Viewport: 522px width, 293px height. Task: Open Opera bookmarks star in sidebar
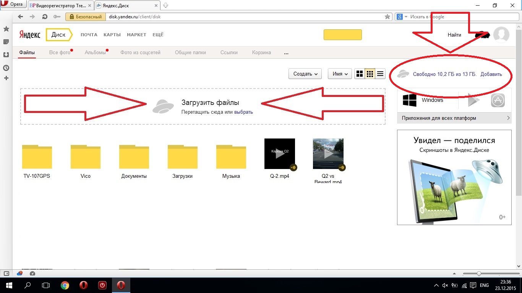[6, 29]
